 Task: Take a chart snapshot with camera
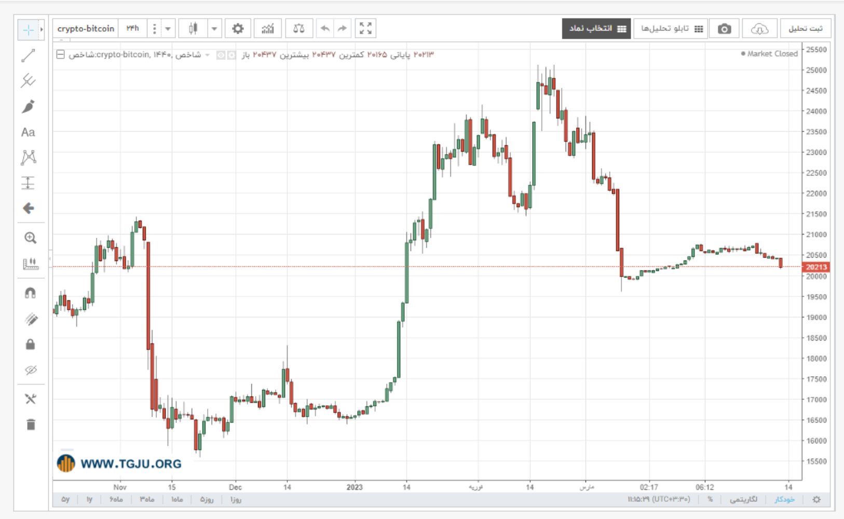pyautogui.click(x=724, y=29)
